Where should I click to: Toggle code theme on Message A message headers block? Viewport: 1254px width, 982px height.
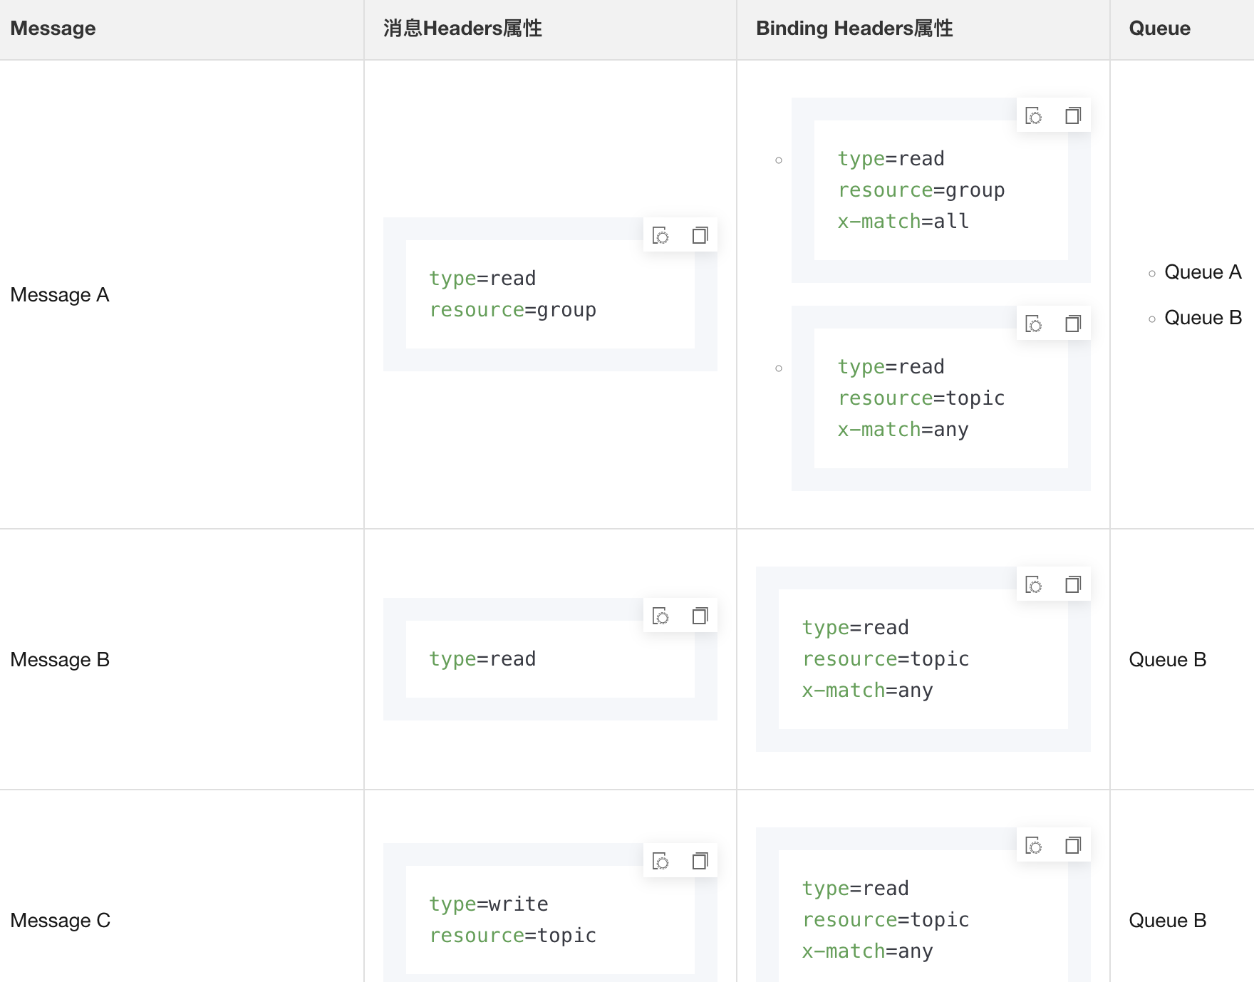[661, 235]
